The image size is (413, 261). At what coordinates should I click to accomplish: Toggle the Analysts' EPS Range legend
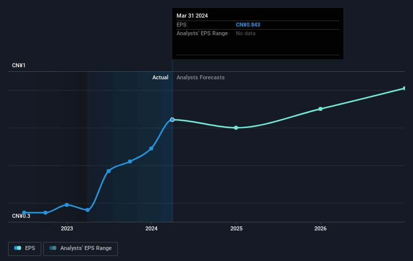point(80,248)
